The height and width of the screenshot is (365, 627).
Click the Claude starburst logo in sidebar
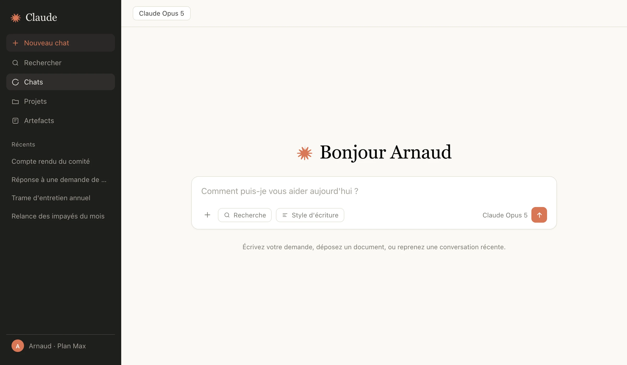click(16, 18)
